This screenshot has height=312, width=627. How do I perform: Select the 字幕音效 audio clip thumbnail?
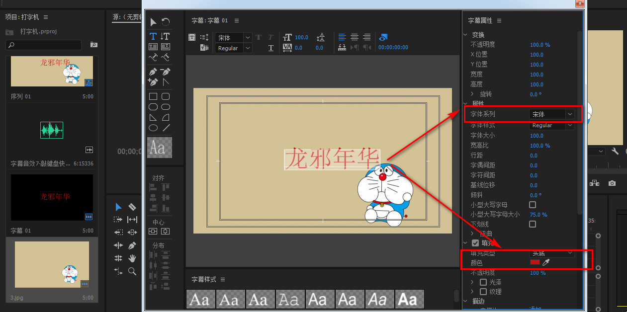pyautogui.click(x=52, y=130)
